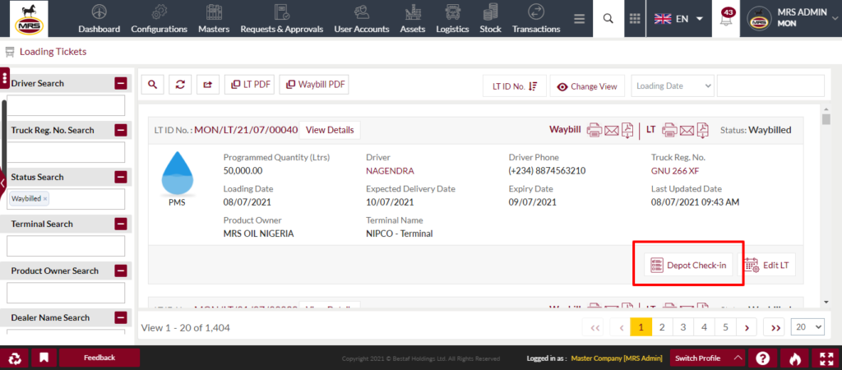This screenshot has width=842, height=370.
Task: Open the EN language dropdown
Action: (678, 19)
